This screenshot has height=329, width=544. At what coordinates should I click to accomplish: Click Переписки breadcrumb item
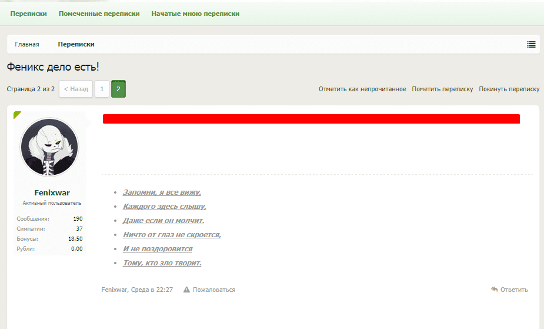pyautogui.click(x=76, y=44)
